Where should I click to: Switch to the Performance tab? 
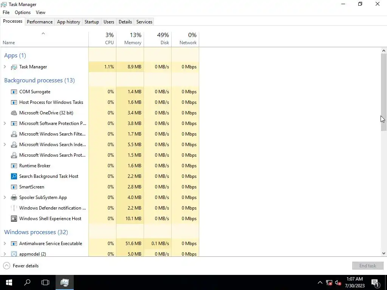40,22
